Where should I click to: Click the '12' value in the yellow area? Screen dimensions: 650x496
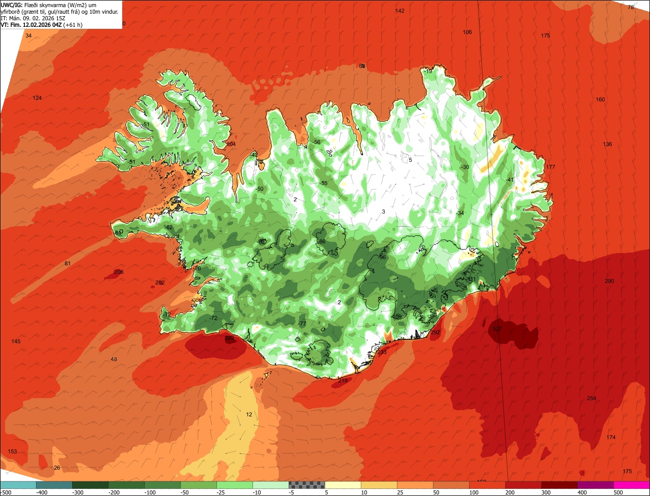point(249,414)
